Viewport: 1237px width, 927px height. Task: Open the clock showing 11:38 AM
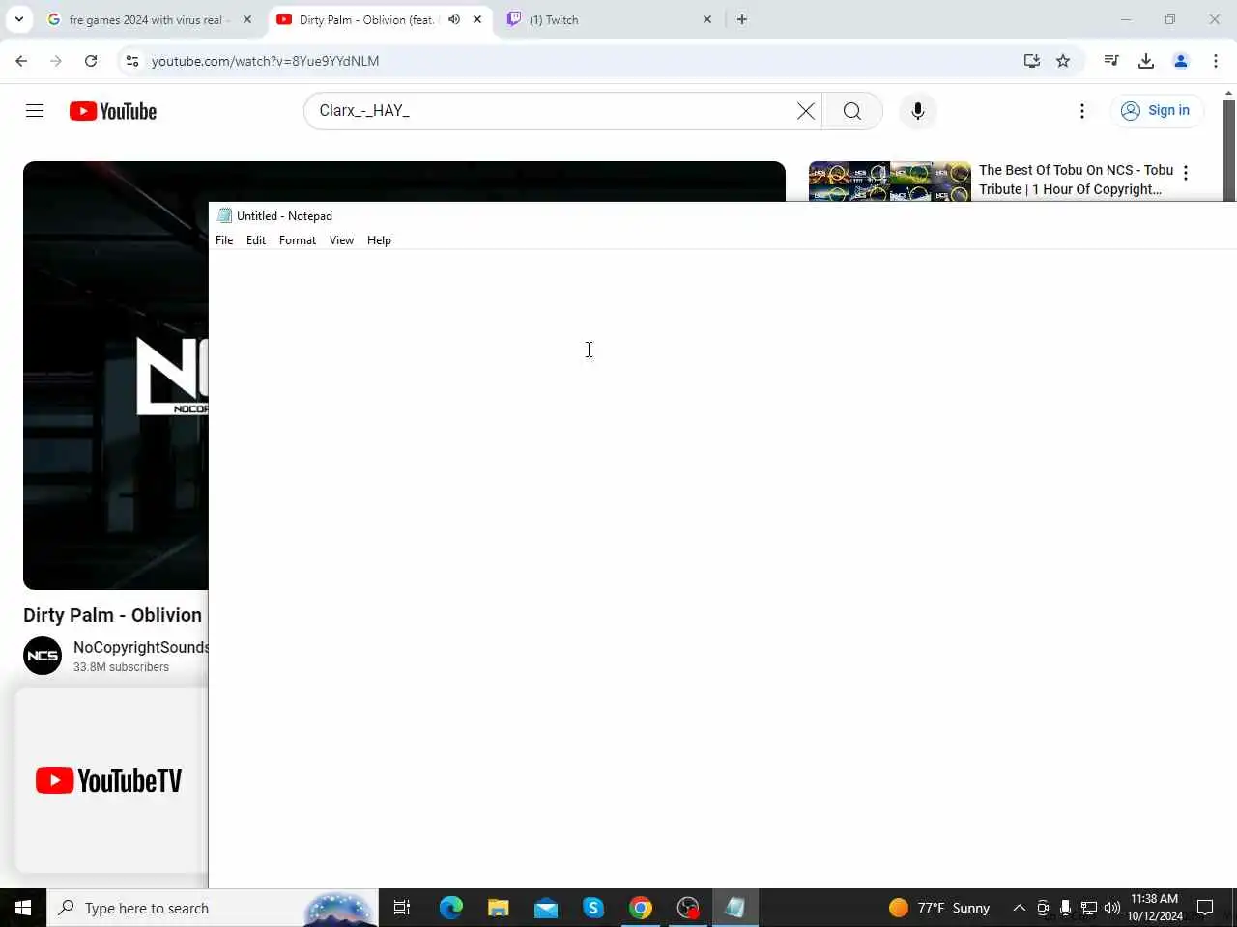[x=1155, y=908]
